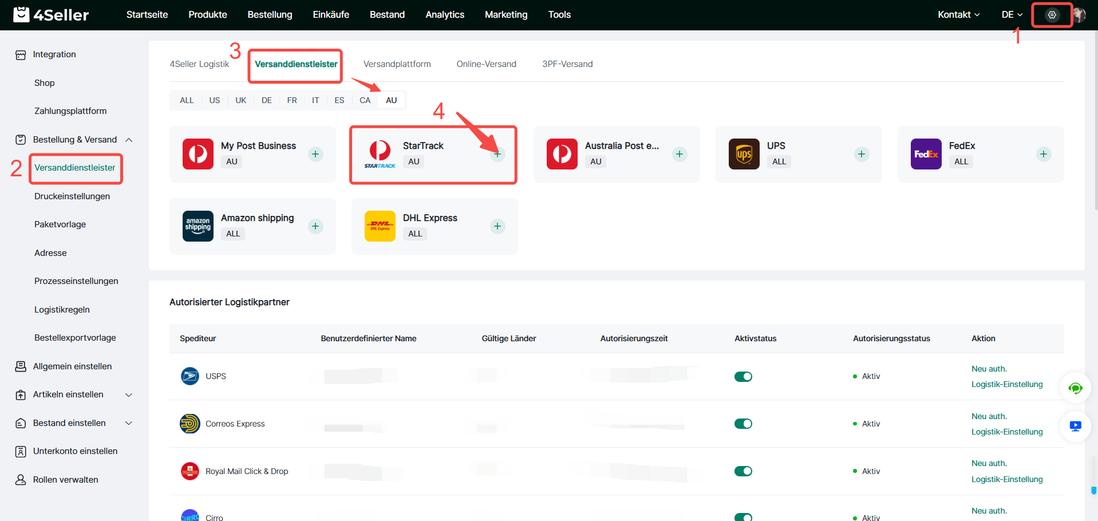Click Neu auth. link for Correos Express

(x=989, y=416)
